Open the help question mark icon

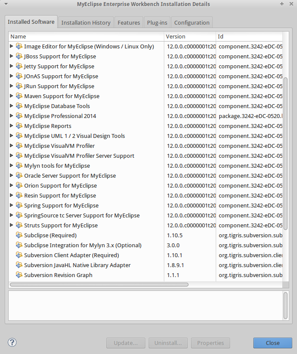click(12, 342)
